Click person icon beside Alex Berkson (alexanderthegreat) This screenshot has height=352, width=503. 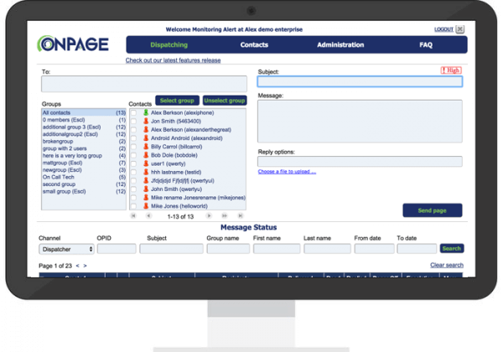(x=146, y=130)
